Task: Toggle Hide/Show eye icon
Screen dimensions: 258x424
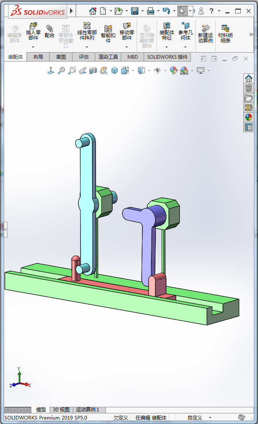Action: [x=157, y=71]
